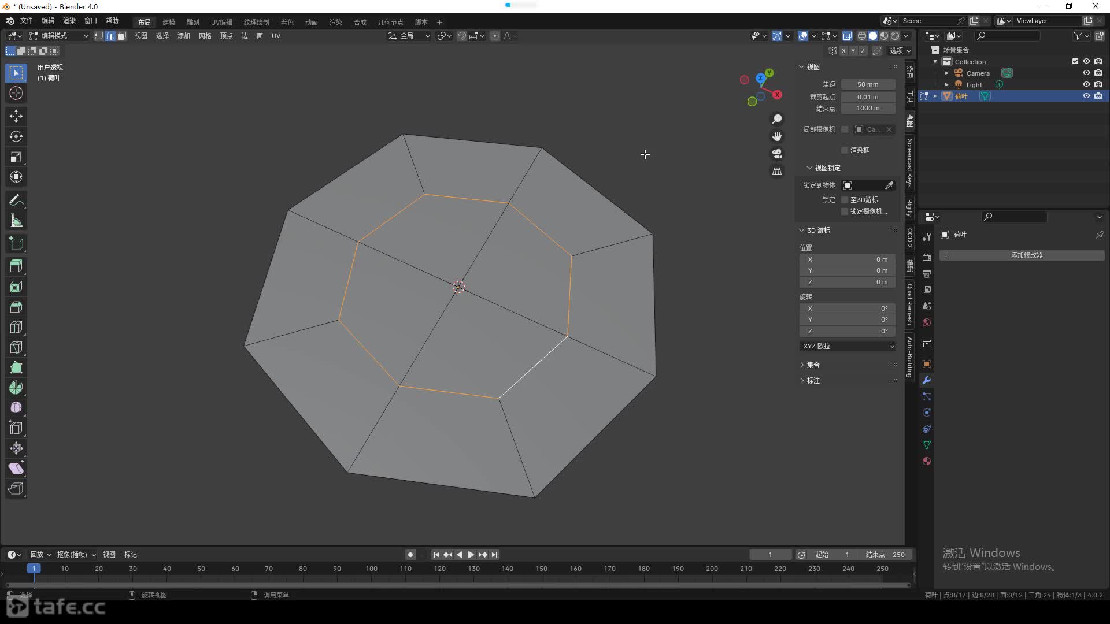1110x624 pixels.
Task: Click the 焦距 50 mm field
Action: click(x=868, y=84)
